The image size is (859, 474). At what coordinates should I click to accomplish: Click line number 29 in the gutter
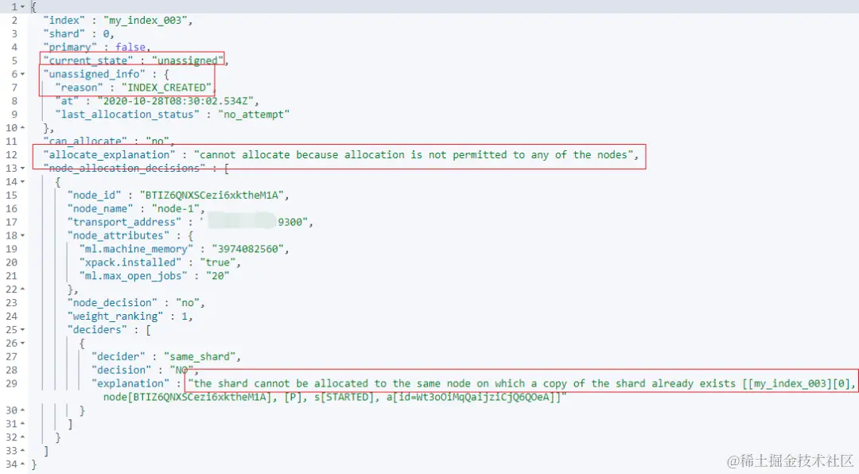[11, 383]
